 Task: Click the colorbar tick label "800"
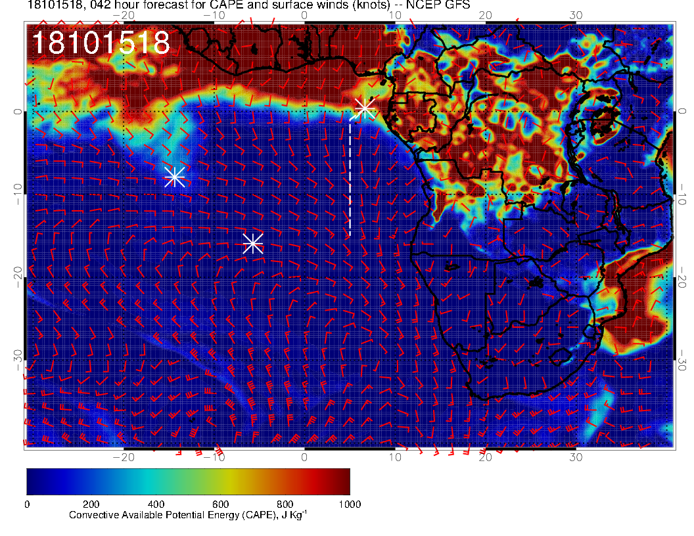285,504
